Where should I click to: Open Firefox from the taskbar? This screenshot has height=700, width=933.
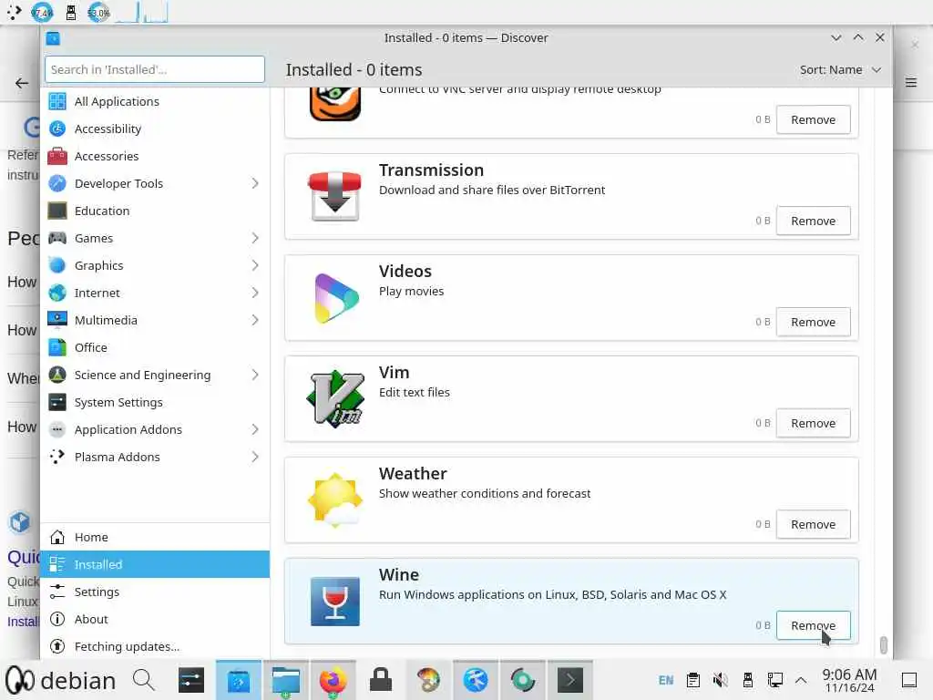[333, 680]
